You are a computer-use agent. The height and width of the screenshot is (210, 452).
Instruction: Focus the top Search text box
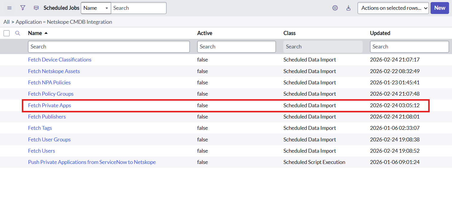[139, 8]
